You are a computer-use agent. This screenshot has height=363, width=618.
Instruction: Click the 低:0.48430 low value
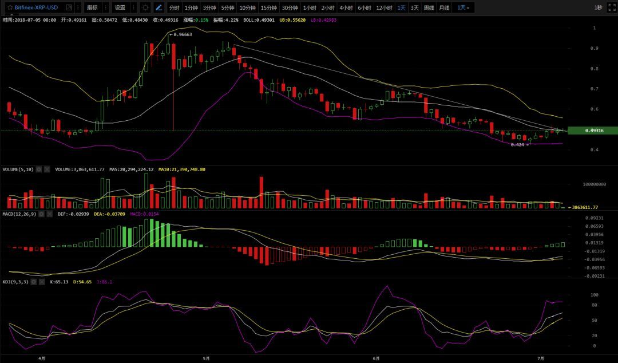[135, 19]
